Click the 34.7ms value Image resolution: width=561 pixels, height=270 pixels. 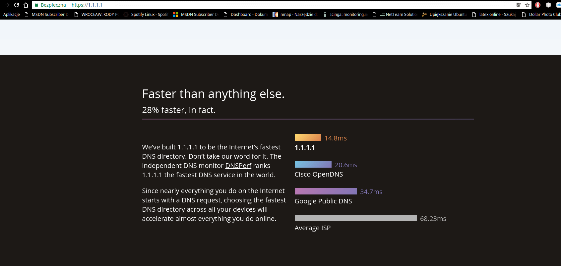point(371,192)
